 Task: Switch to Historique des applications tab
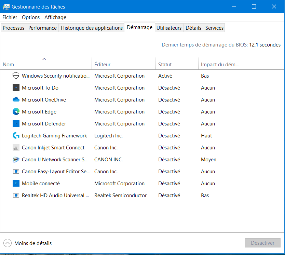[x=92, y=28]
